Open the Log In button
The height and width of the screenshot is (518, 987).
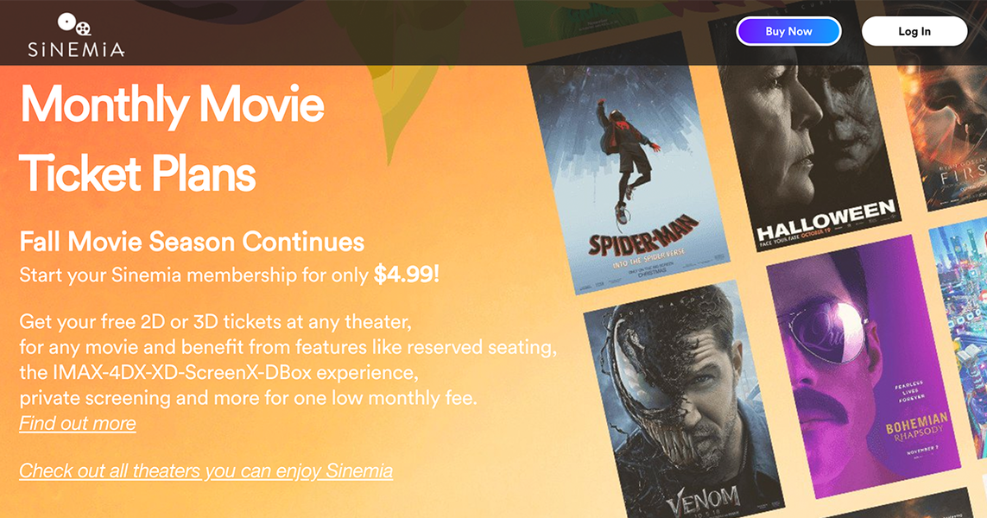(914, 32)
